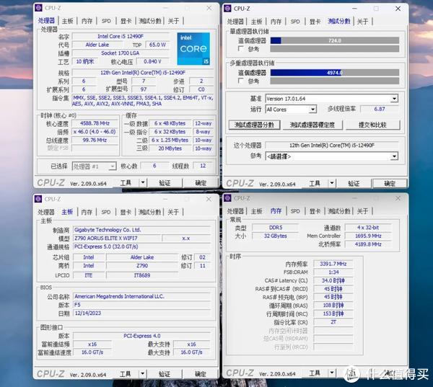The height and width of the screenshot is (387, 433).
Task: Open 关于 tab in benchmark window
Action: coord(362,21)
